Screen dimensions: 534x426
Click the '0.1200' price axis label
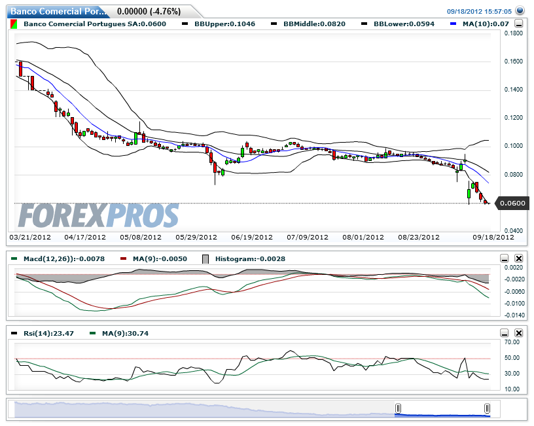coord(513,118)
